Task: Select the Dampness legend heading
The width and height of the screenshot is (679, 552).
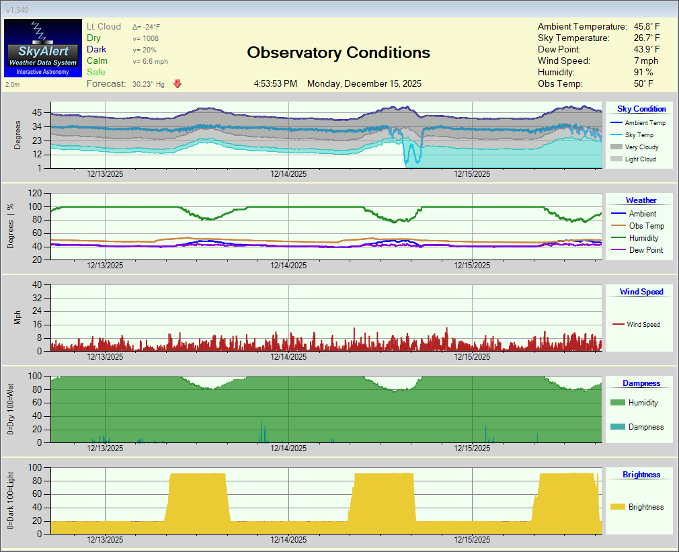Action: pyautogui.click(x=641, y=383)
